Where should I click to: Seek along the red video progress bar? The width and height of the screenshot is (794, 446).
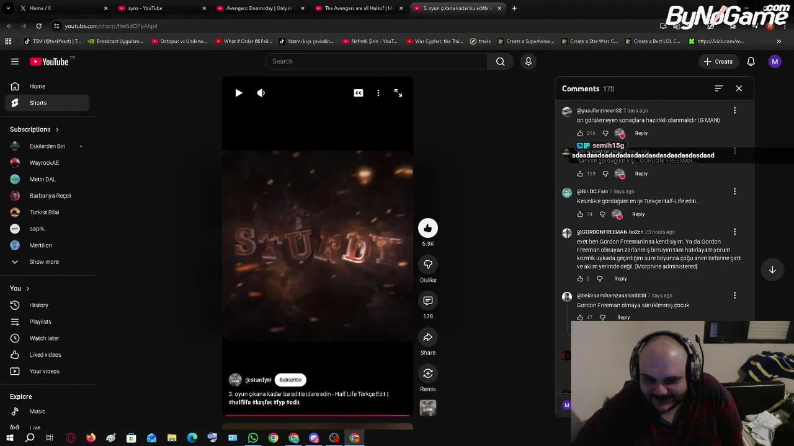(x=317, y=416)
